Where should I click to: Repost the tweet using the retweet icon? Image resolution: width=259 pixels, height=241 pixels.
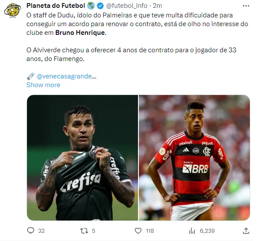(x=84, y=231)
